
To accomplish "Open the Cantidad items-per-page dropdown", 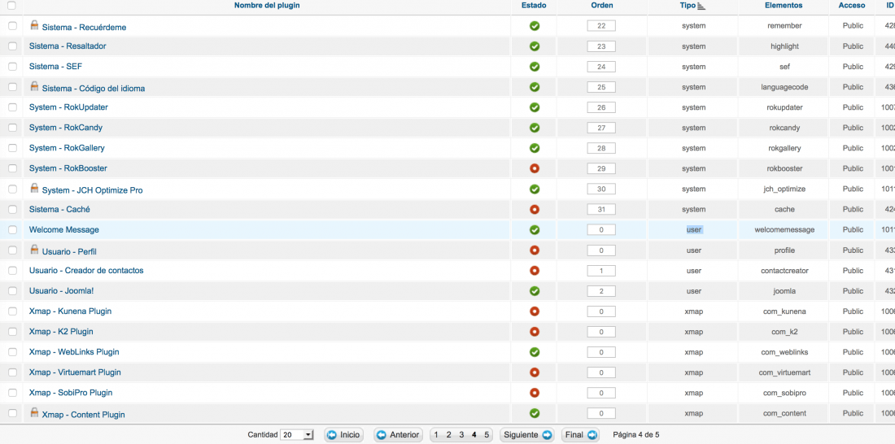I will [x=297, y=435].
